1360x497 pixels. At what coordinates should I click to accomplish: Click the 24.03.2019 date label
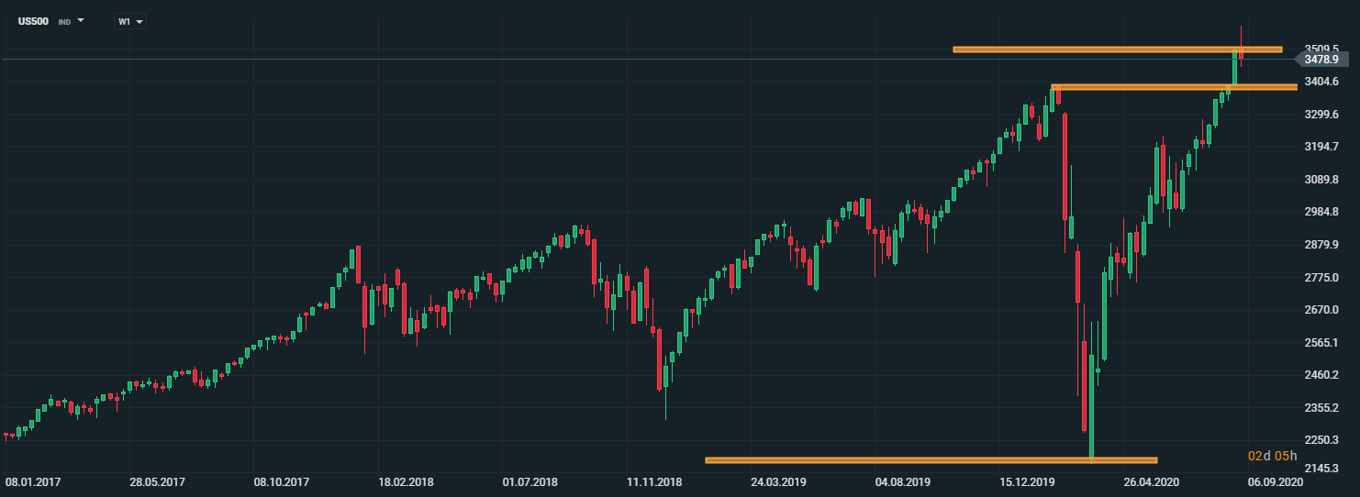[x=778, y=481]
